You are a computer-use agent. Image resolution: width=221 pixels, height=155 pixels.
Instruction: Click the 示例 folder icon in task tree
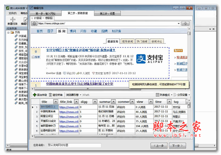12,32
